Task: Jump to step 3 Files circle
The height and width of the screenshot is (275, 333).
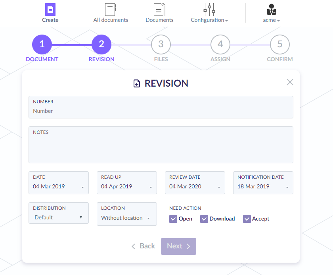Action: (161, 44)
